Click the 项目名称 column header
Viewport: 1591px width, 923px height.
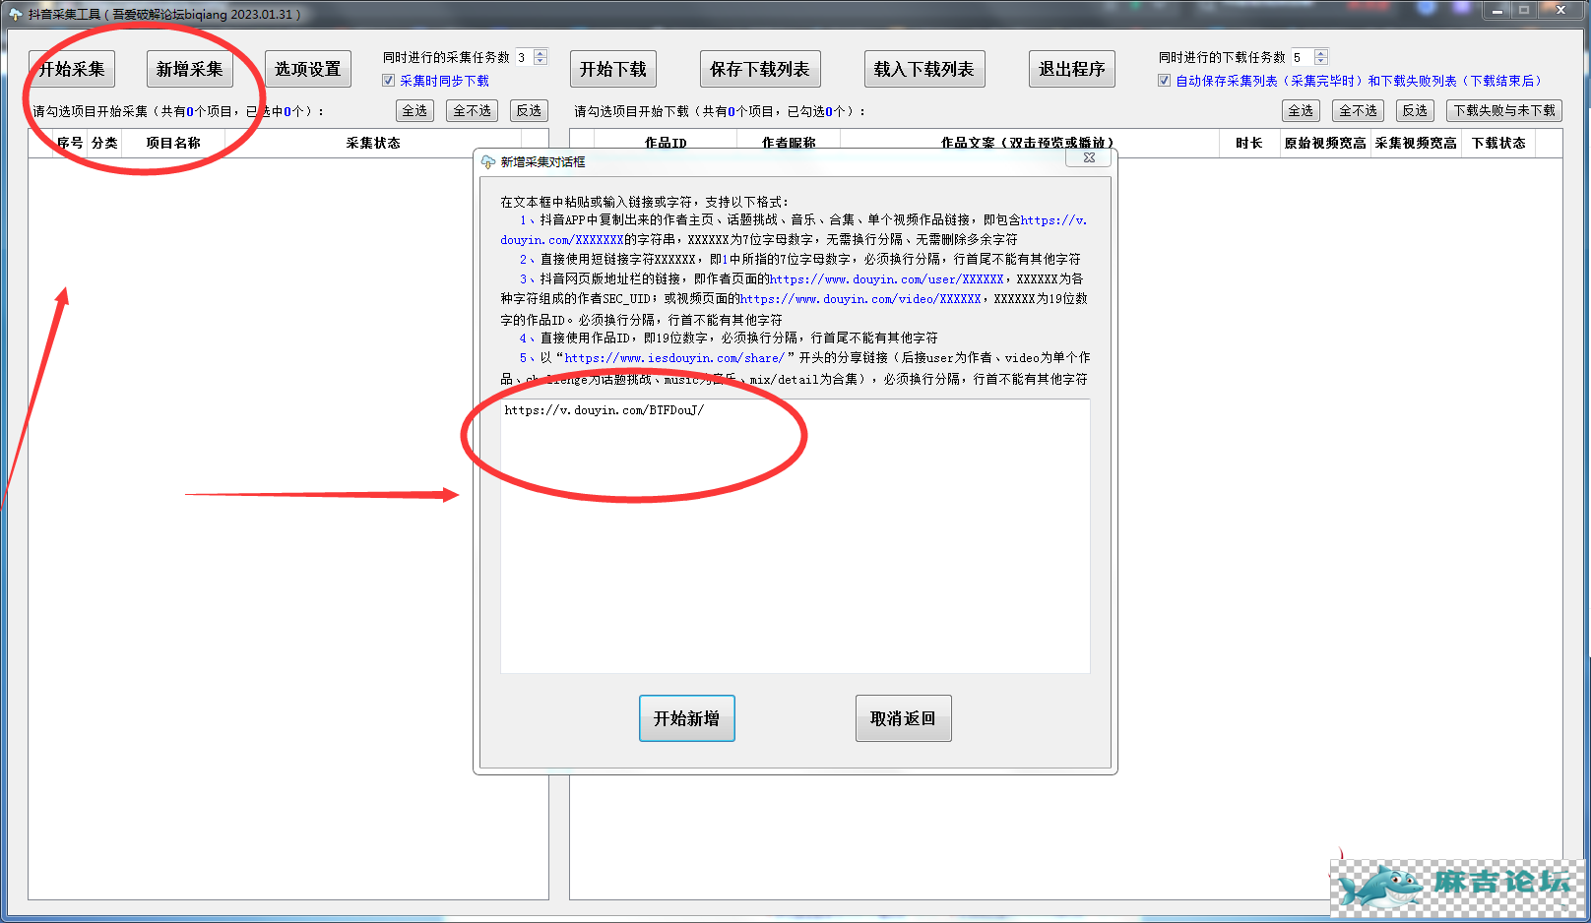(173, 143)
